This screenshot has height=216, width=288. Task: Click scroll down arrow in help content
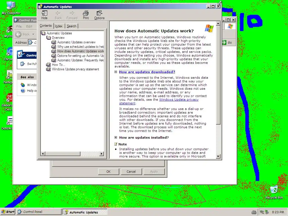[x=218, y=156]
